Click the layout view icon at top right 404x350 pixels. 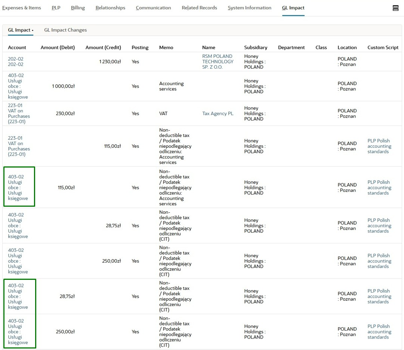click(395, 8)
